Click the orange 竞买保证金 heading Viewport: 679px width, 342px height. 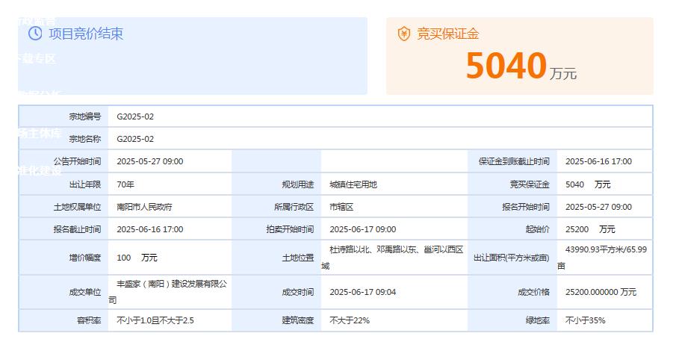tap(447, 34)
